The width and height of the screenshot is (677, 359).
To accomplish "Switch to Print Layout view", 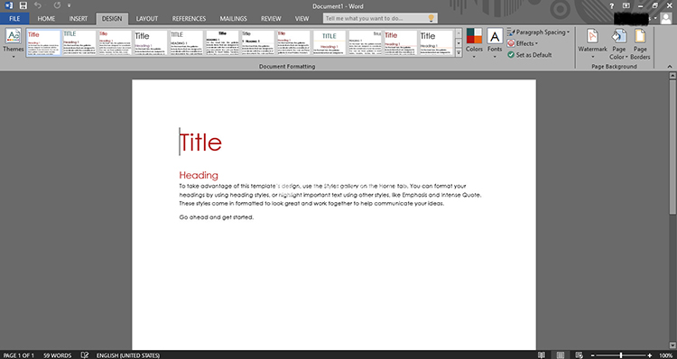I will [x=560, y=355].
